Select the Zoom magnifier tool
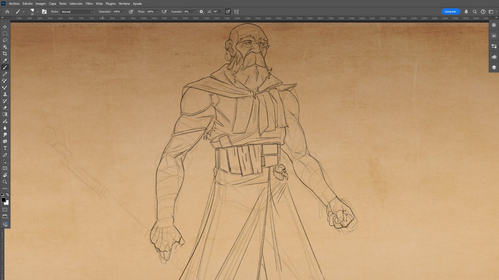 point(5,182)
